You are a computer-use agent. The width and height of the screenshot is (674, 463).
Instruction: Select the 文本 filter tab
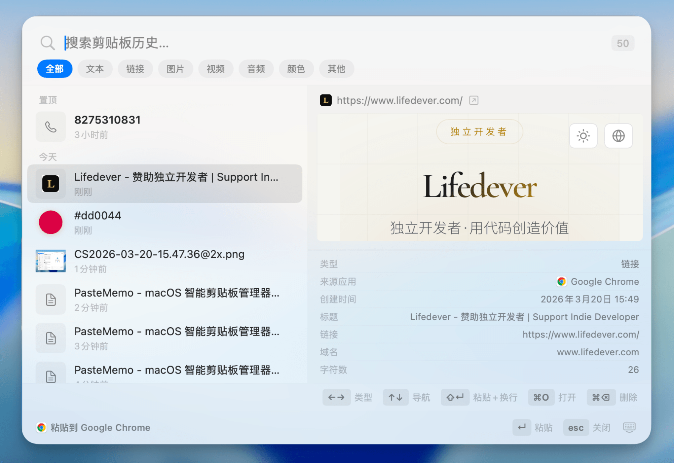[x=95, y=69]
